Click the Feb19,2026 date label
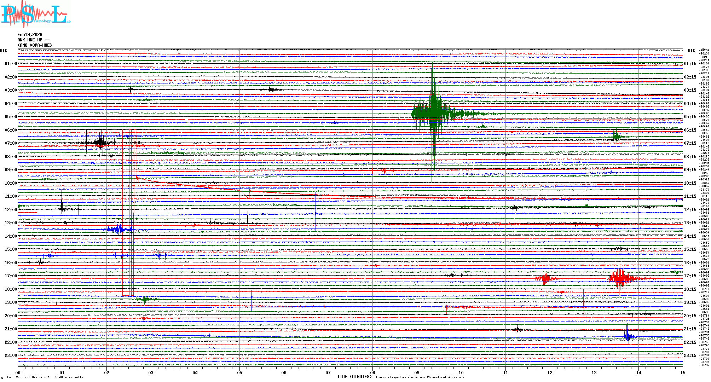Image resolution: width=711 pixels, height=382 pixels. click(x=30, y=35)
